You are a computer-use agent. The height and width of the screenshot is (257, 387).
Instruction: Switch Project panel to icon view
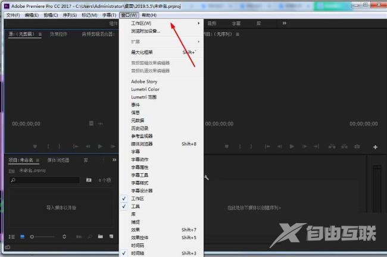click(23, 237)
